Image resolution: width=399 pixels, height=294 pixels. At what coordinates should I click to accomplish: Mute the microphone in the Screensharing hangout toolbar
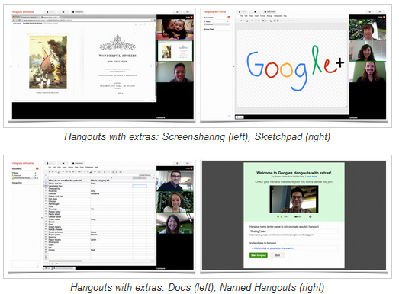pyautogui.click(x=50, y=11)
